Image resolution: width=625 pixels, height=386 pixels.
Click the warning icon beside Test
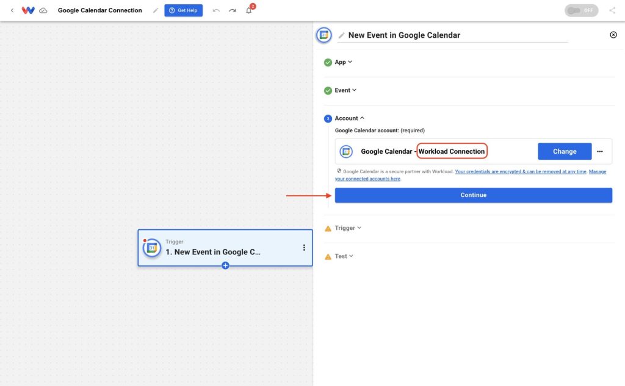[x=328, y=257]
